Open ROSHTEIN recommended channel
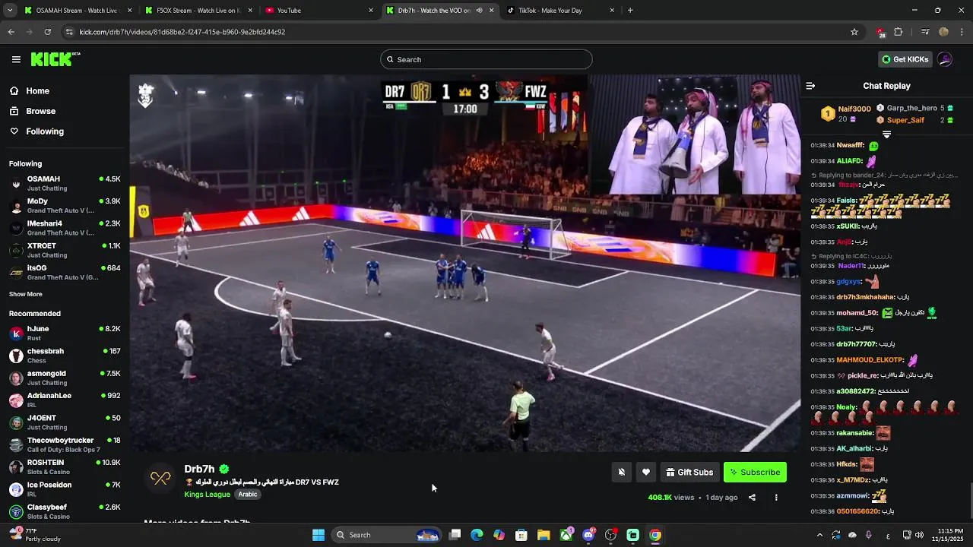 (x=65, y=467)
